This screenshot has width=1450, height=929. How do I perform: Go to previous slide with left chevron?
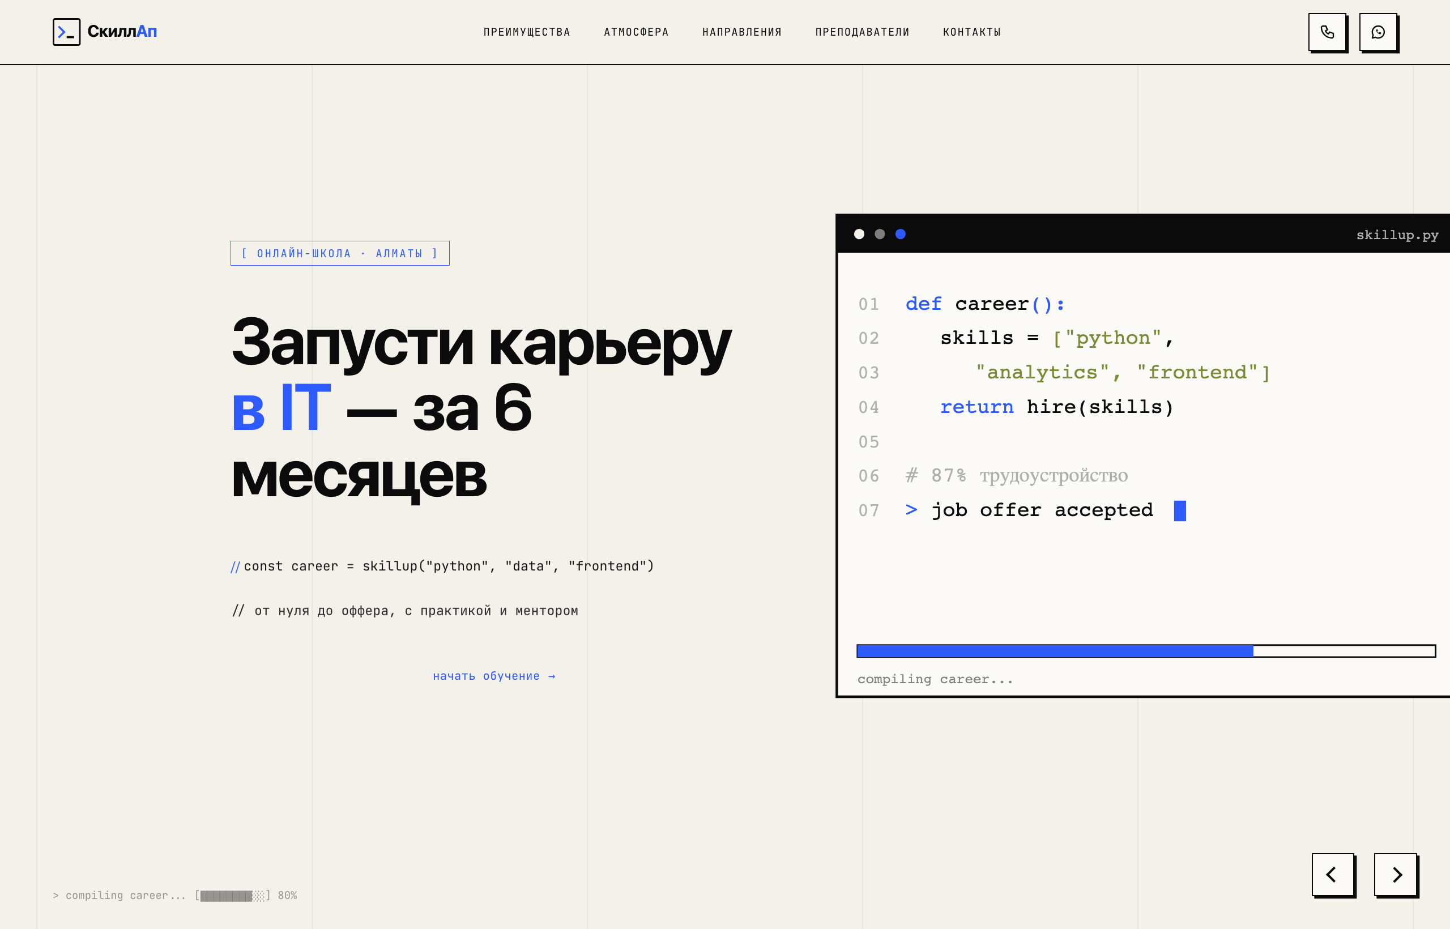(1332, 874)
